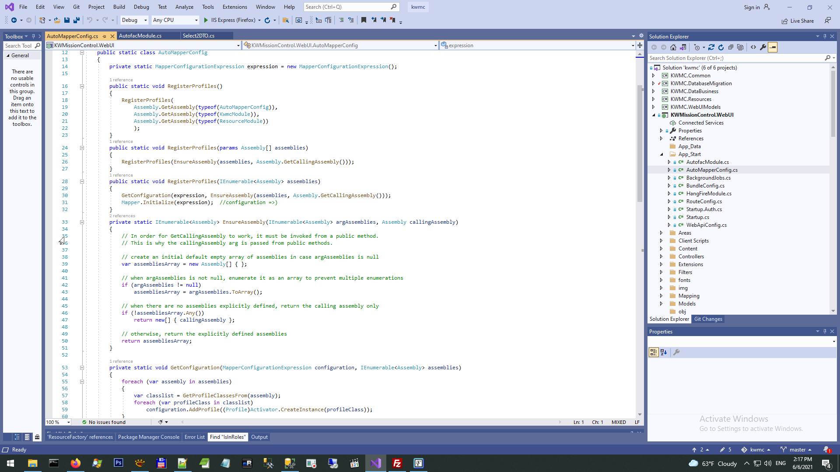This screenshot has width=840, height=472.
Task: Click the Find in Files toolbar icon
Action: 286,20
